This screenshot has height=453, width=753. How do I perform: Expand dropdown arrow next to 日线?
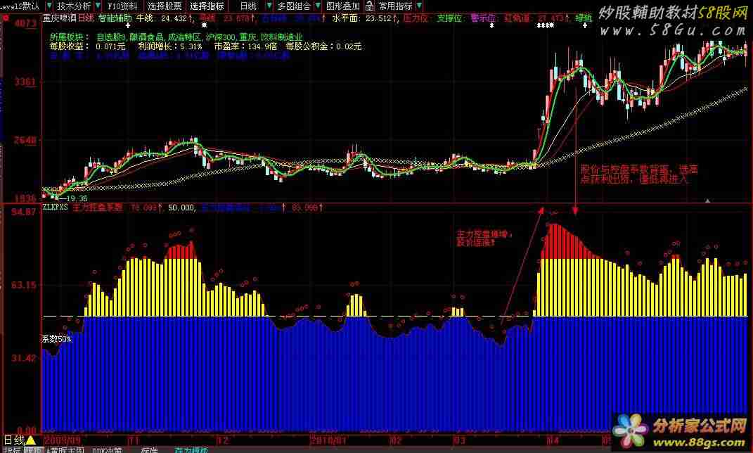coord(269,6)
